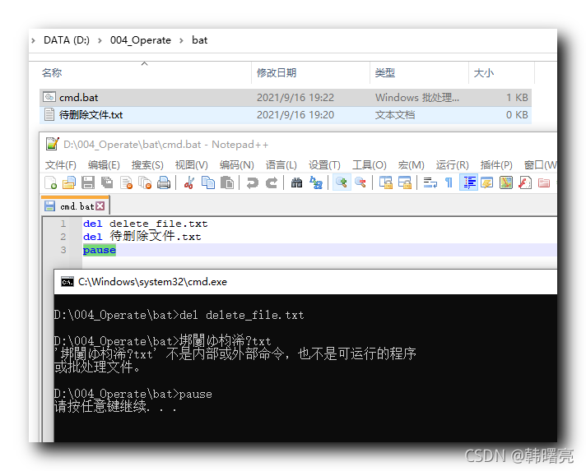The width and height of the screenshot is (586, 471).
Task: Open Find with the binoculars icon
Action: 297,182
